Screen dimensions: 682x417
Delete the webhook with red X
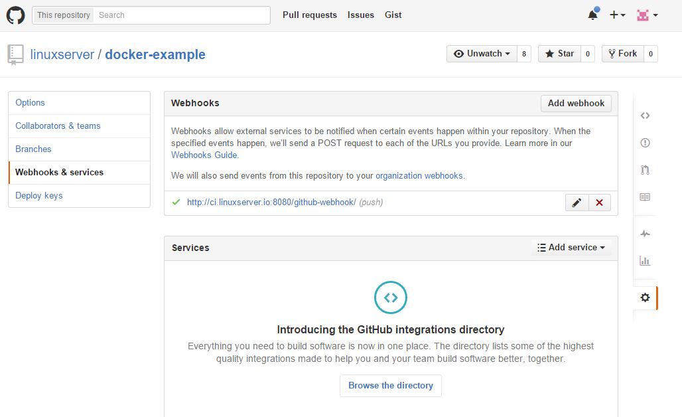pyautogui.click(x=599, y=203)
